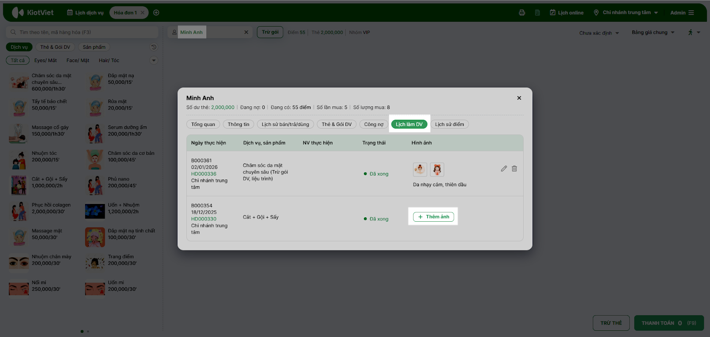Pick the Nhuộm tóc service
This screenshot has width=710, height=337.
point(42,160)
